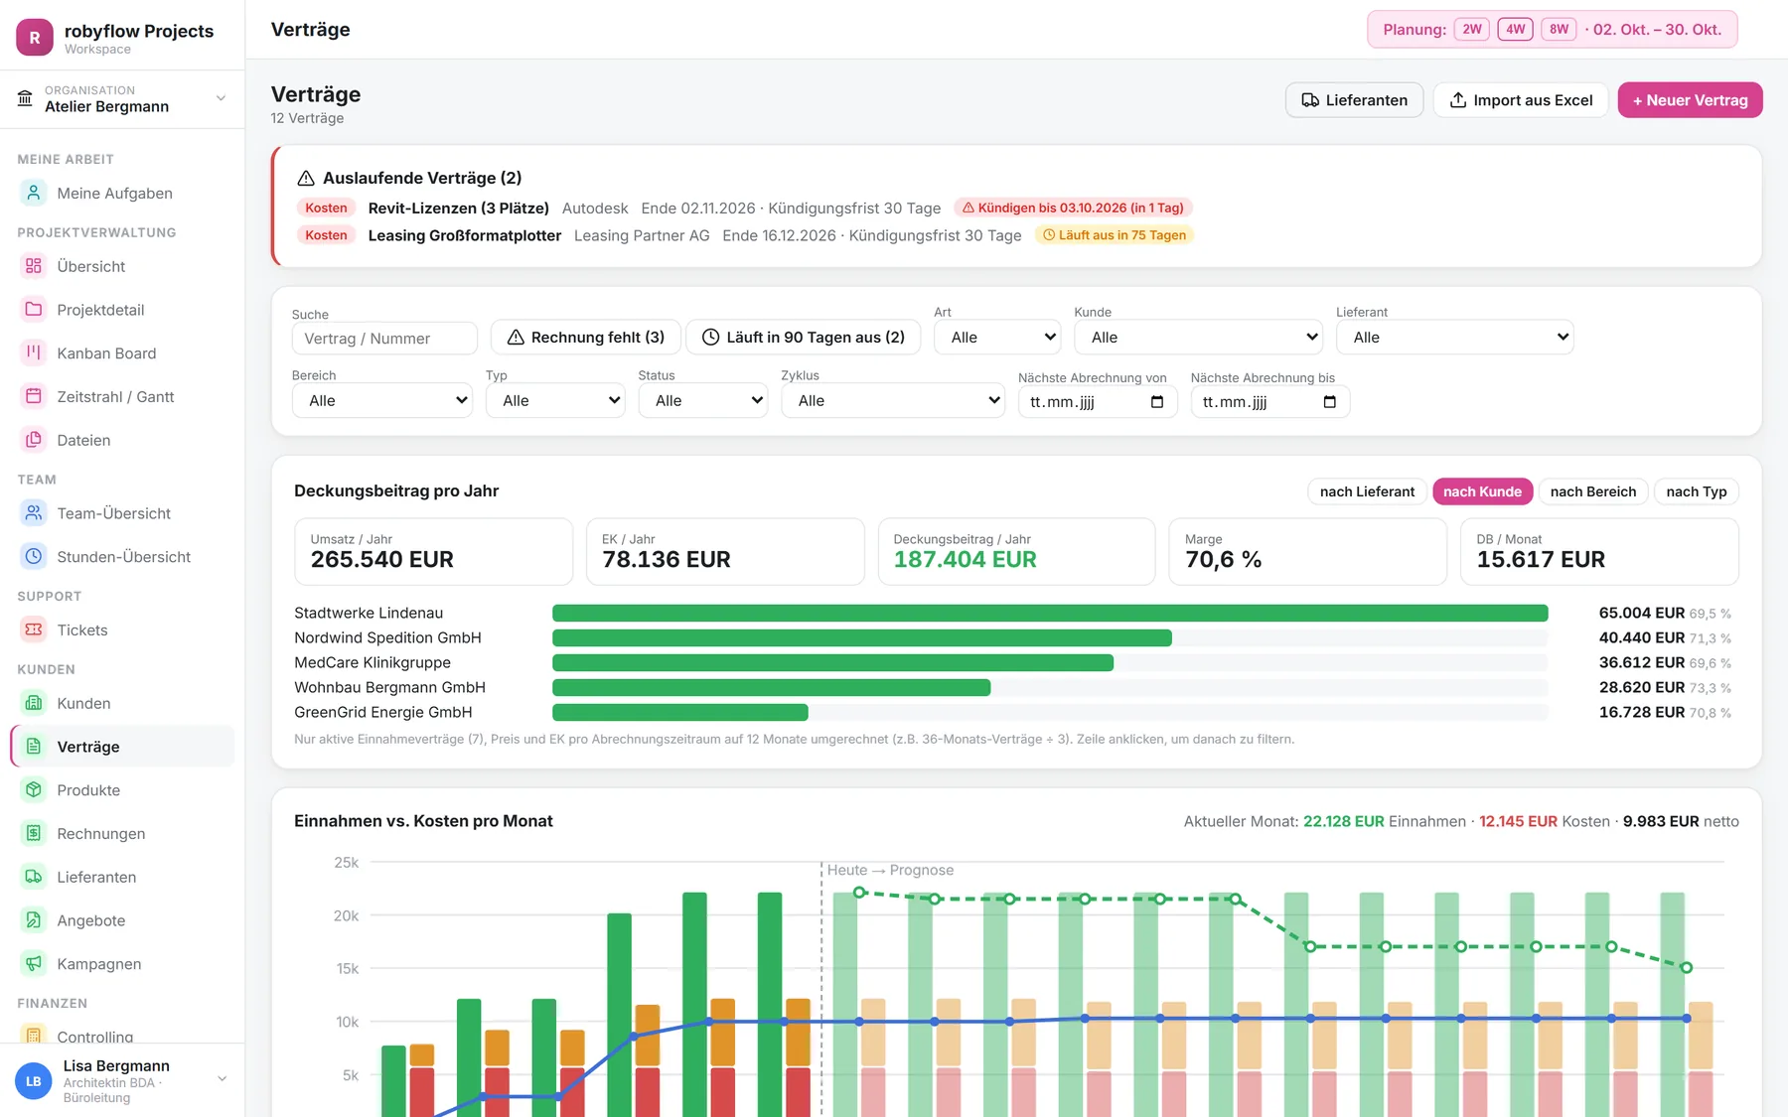Switch breakdown to nach Lieferant
Viewport: 1788px width, 1117px height.
1367,491
